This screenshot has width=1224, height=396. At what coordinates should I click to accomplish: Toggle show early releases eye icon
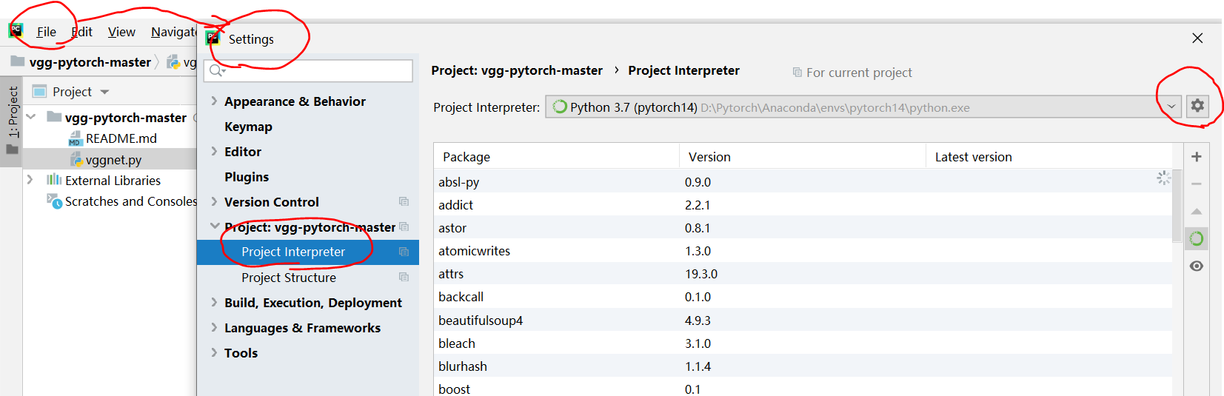1197,266
